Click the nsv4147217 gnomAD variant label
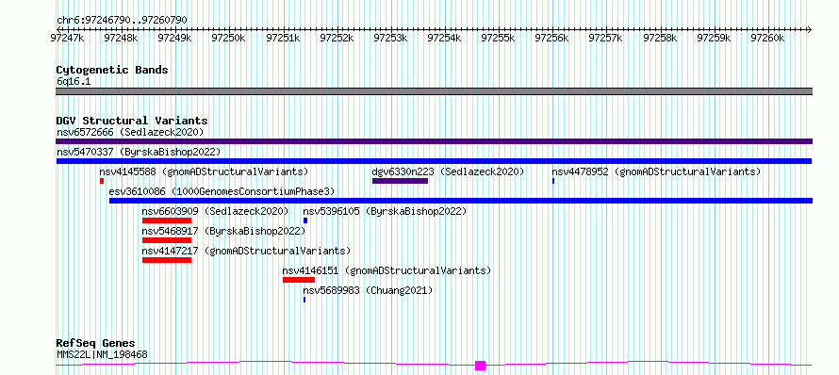Screen dimensions: 839x375 [246, 251]
